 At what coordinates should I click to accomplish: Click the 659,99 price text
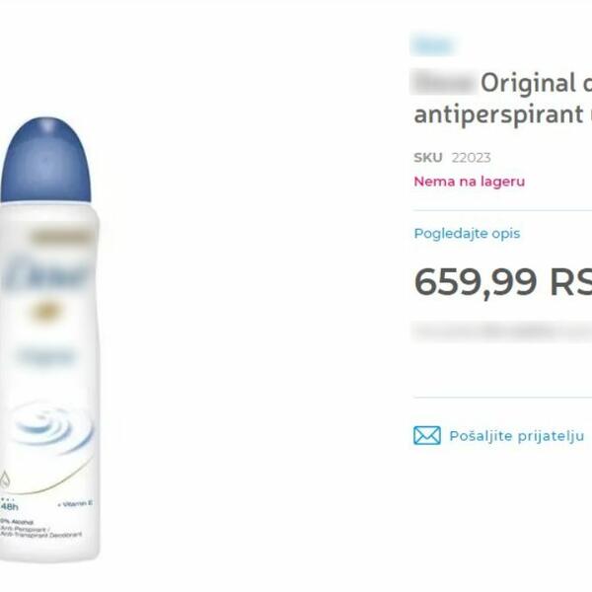pos(476,282)
